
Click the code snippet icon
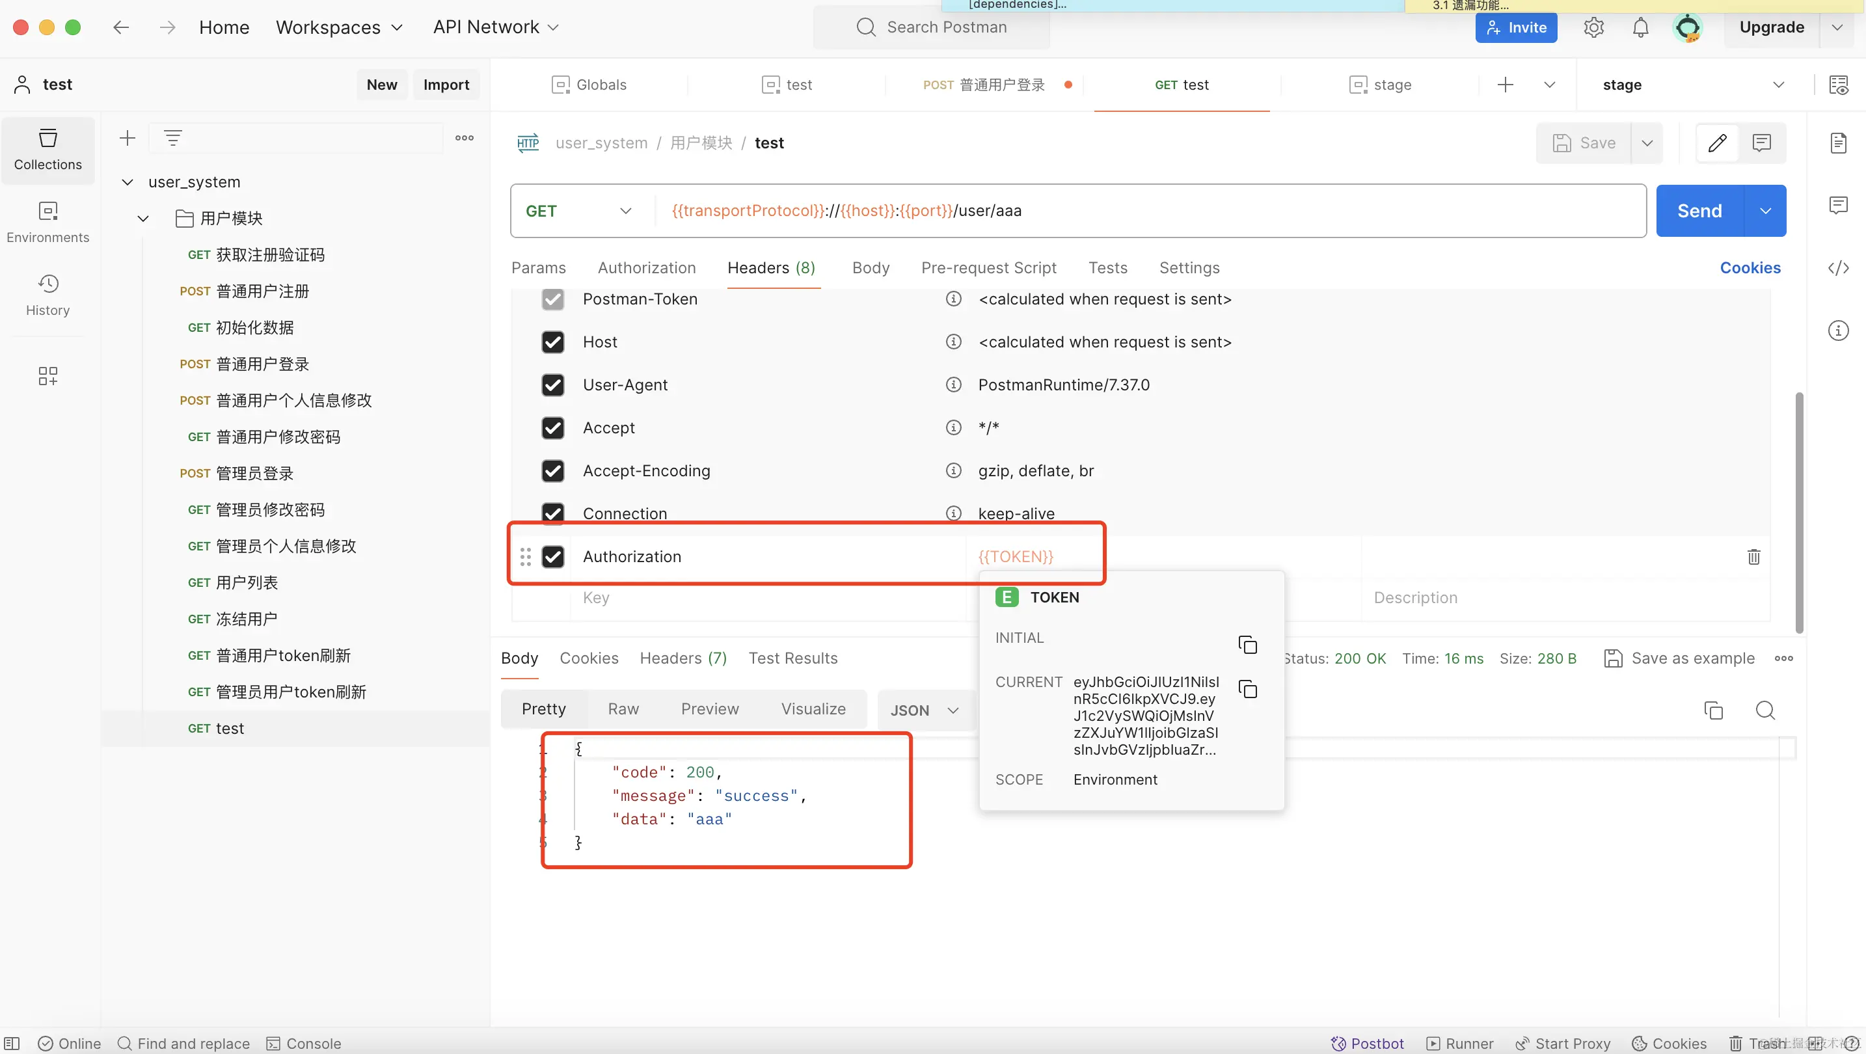pyautogui.click(x=1838, y=268)
